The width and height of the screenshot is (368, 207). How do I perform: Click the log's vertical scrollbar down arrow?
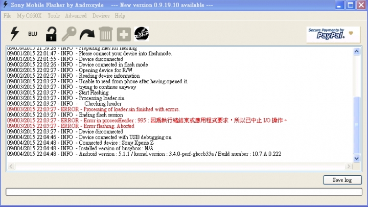[357, 158]
